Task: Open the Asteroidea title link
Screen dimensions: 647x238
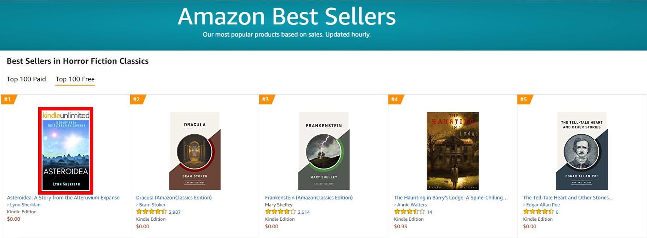Action: (x=63, y=198)
